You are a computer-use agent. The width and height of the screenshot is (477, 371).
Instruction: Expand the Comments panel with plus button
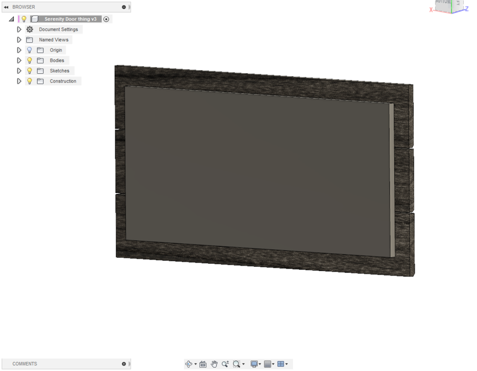pyautogui.click(x=124, y=364)
